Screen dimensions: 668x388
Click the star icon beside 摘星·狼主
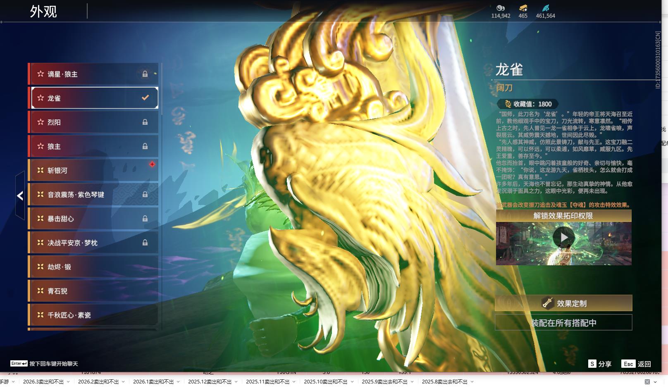point(41,74)
